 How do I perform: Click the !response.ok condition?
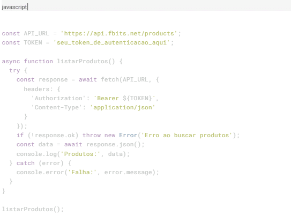click(53, 135)
